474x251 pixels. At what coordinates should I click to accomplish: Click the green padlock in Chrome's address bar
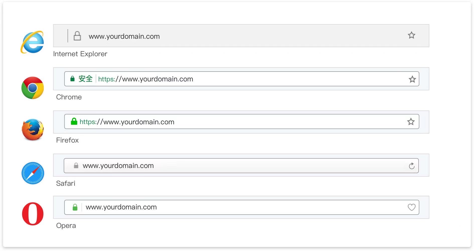(x=72, y=79)
